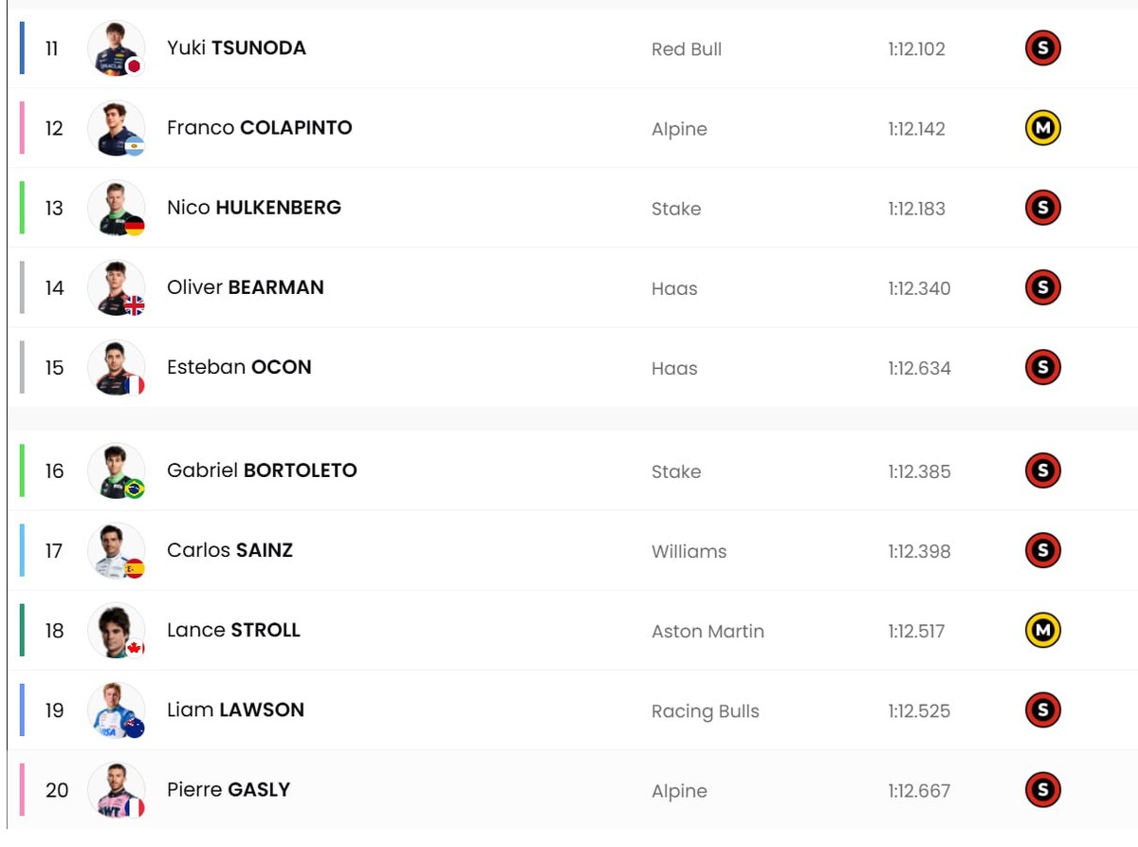
Task: Open Yuki Tsunoda's driver photo
Action: (116, 48)
